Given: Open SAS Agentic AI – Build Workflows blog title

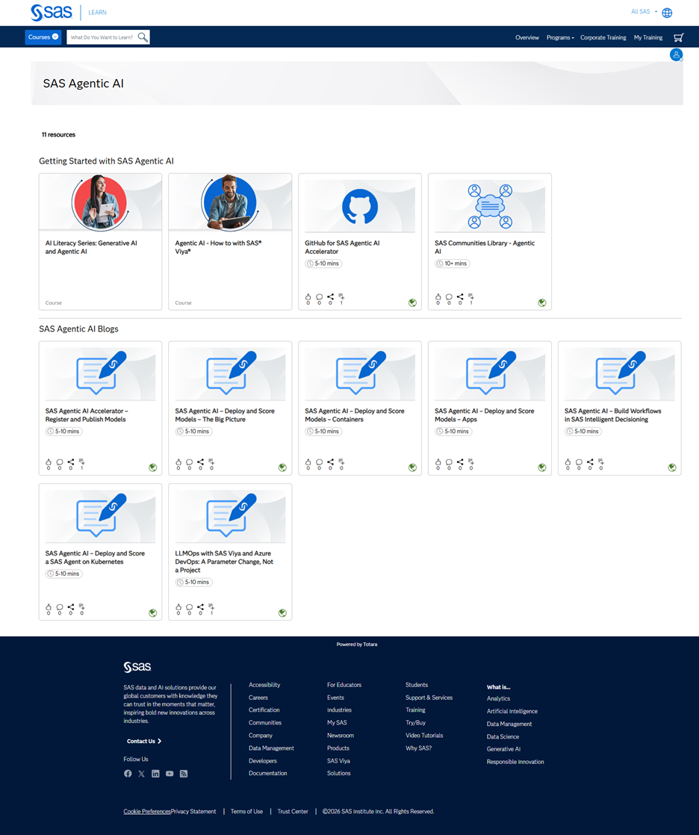Looking at the screenshot, I should click(x=613, y=415).
